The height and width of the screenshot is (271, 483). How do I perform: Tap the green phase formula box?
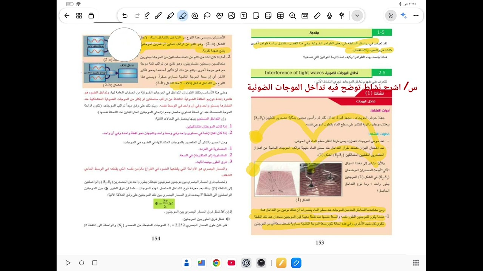[164, 204]
